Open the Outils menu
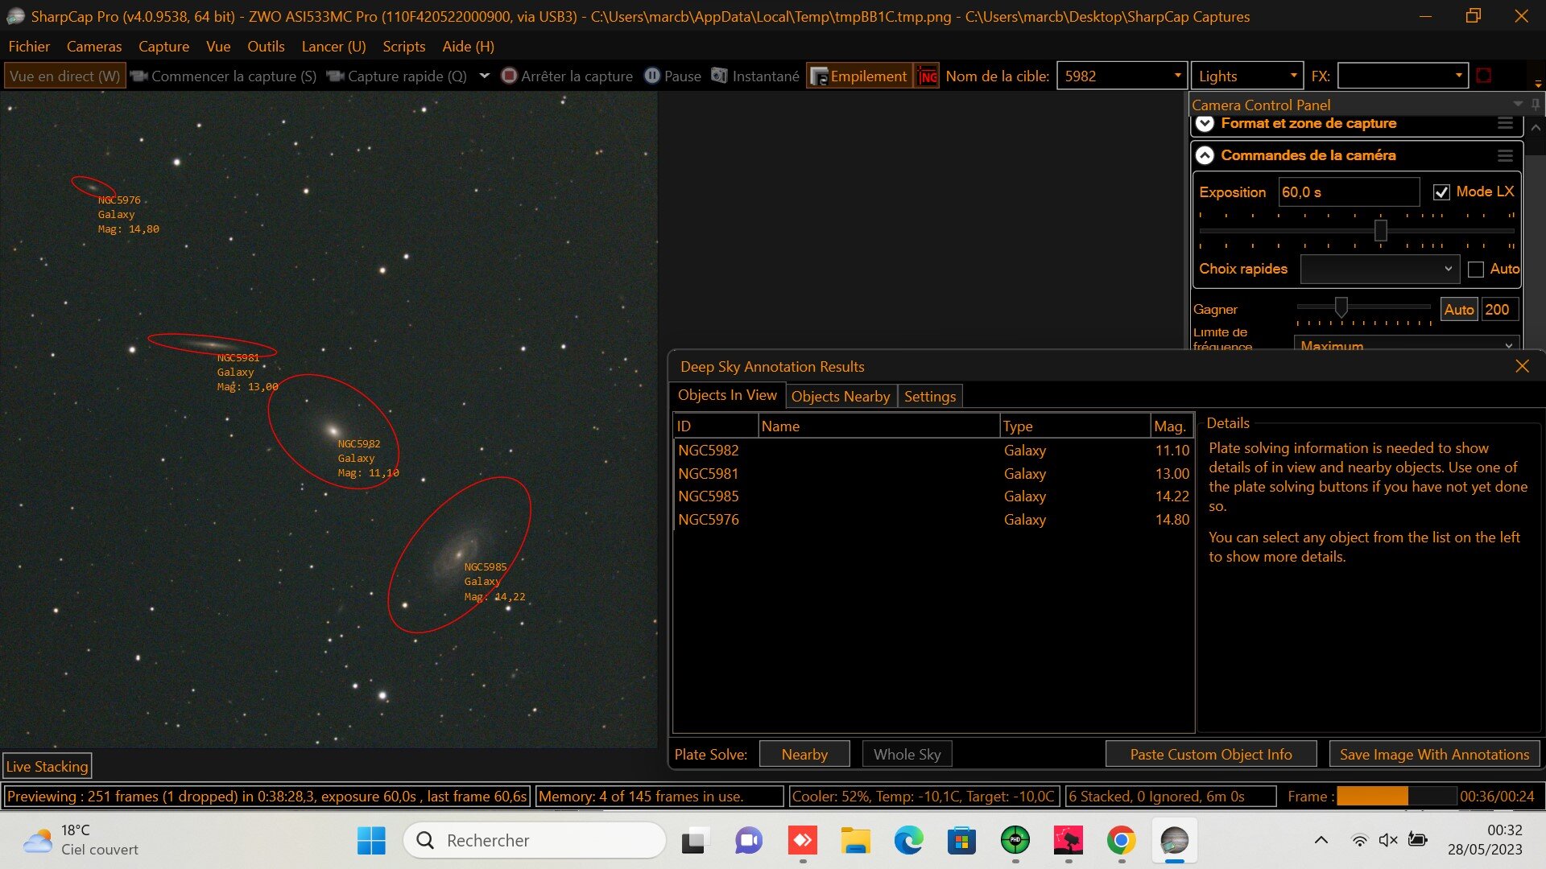This screenshot has height=869, width=1546. coord(266,47)
